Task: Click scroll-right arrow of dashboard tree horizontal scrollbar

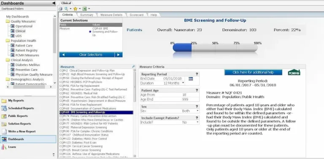Action: pyautogui.click(x=51, y=87)
